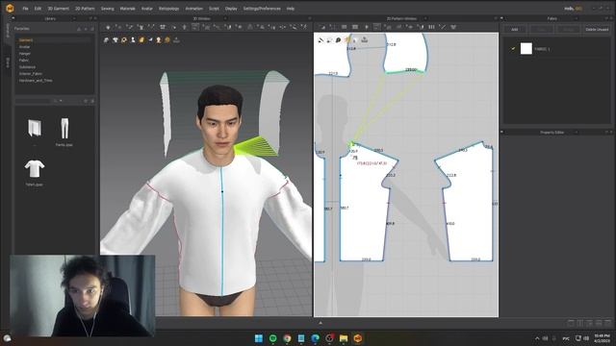Open the Property Editor title dropdown
This screenshot has width=616, height=346.
coord(576,133)
